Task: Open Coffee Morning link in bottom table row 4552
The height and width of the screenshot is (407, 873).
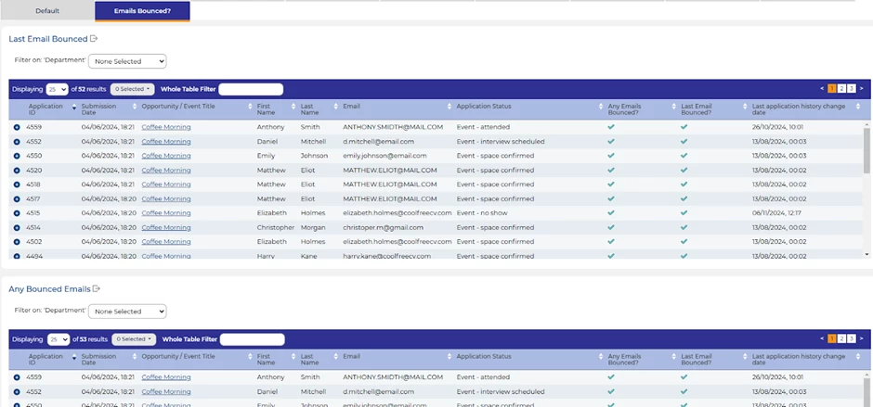Action: point(166,392)
